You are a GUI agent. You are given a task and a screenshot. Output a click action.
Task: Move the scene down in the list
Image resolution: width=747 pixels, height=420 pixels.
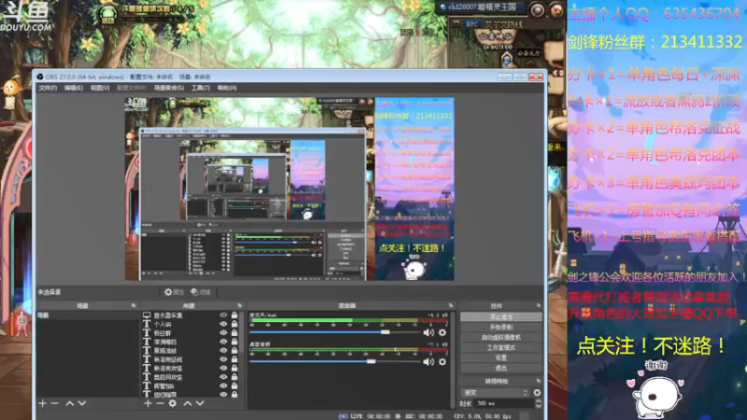(82, 403)
